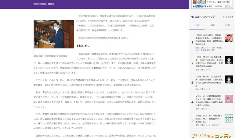Open the 東京すくすく banner at sidebar bottom
Image resolution: width=235 pixels, height=138 pixels.
[x=212, y=135]
